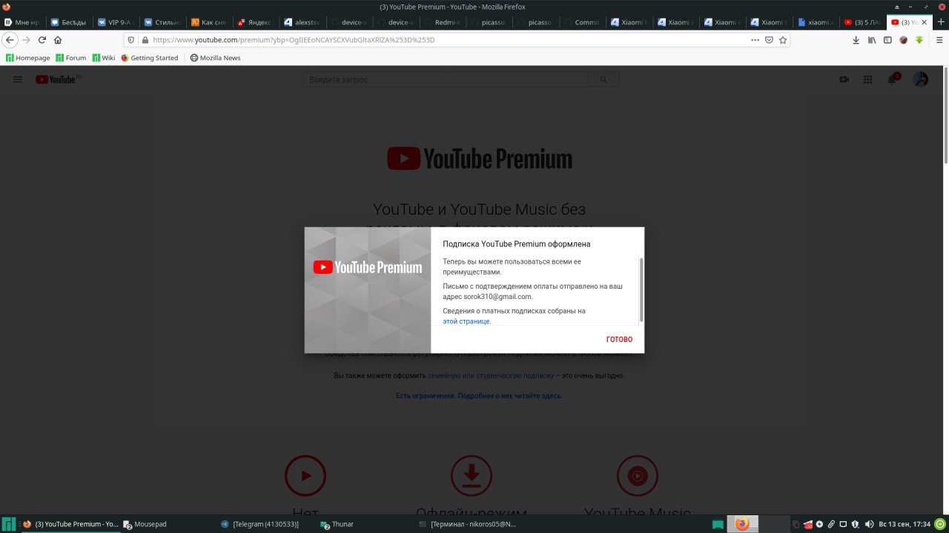949x533 pixels.
Task: Click the 'семейную или студенческую подписку' link
Action: click(491, 375)
